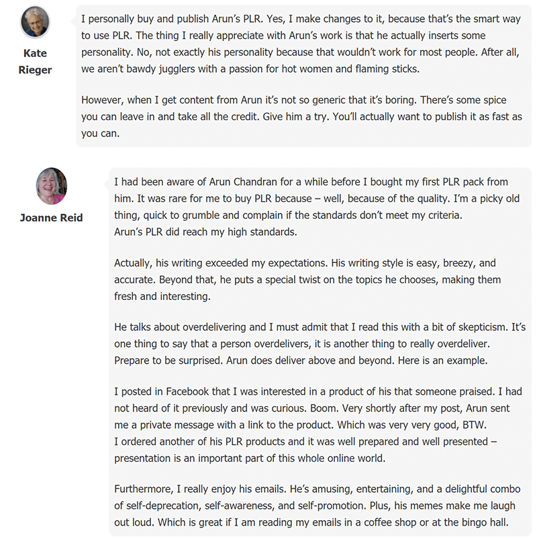Click line ending 'or at the bingo hall.'
This screenshot has width=537, height=543.
pyautogui.click(x=311, y=522)
